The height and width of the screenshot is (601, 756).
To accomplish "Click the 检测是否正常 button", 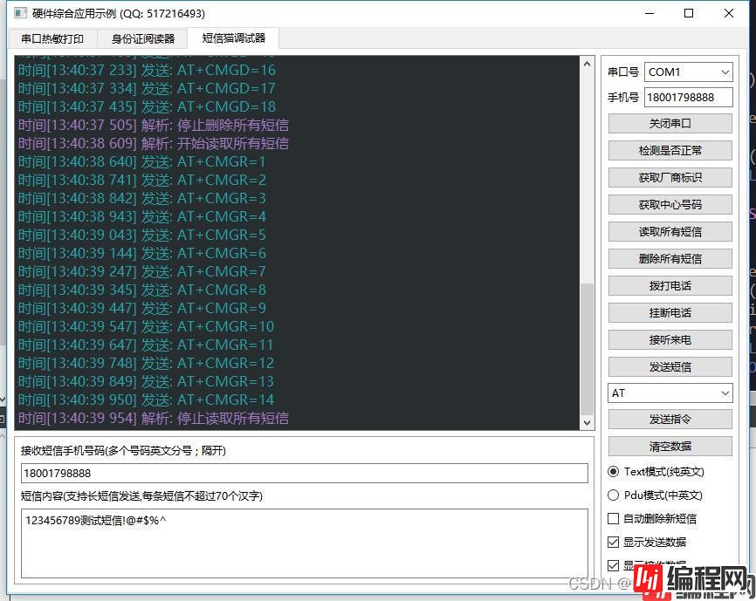I will click(670, 151).
